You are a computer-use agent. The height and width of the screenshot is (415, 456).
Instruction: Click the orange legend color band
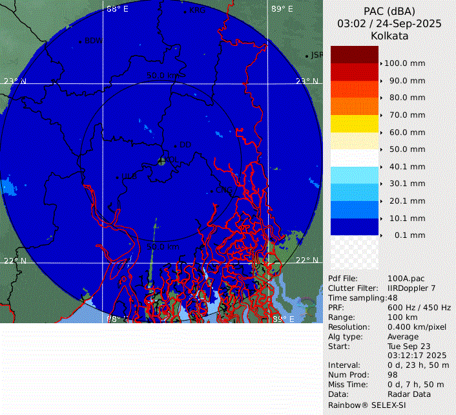tap(354, 105)
